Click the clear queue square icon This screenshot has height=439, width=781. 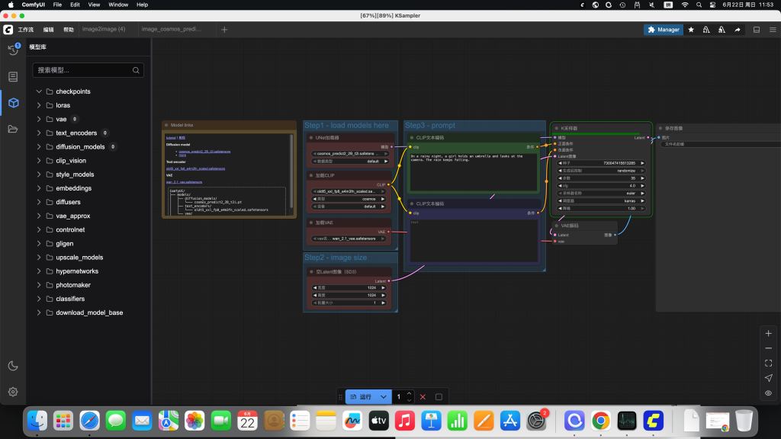pyautogui.click(x=439, y=396)
